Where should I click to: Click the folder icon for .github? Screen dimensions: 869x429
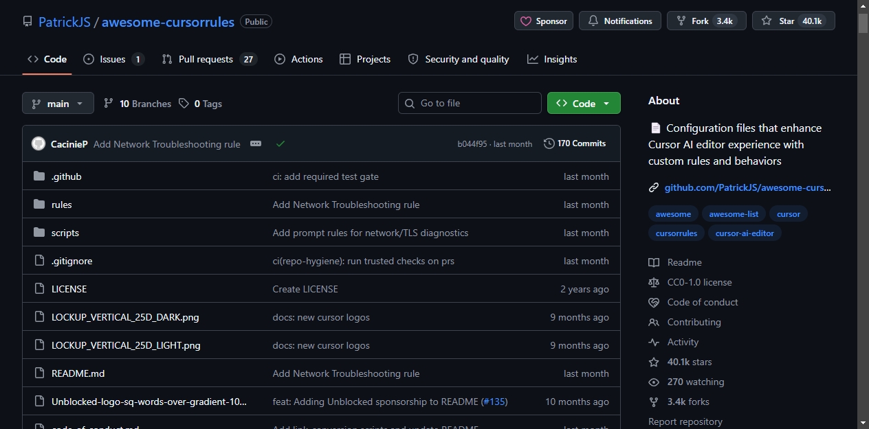[39, 176]
